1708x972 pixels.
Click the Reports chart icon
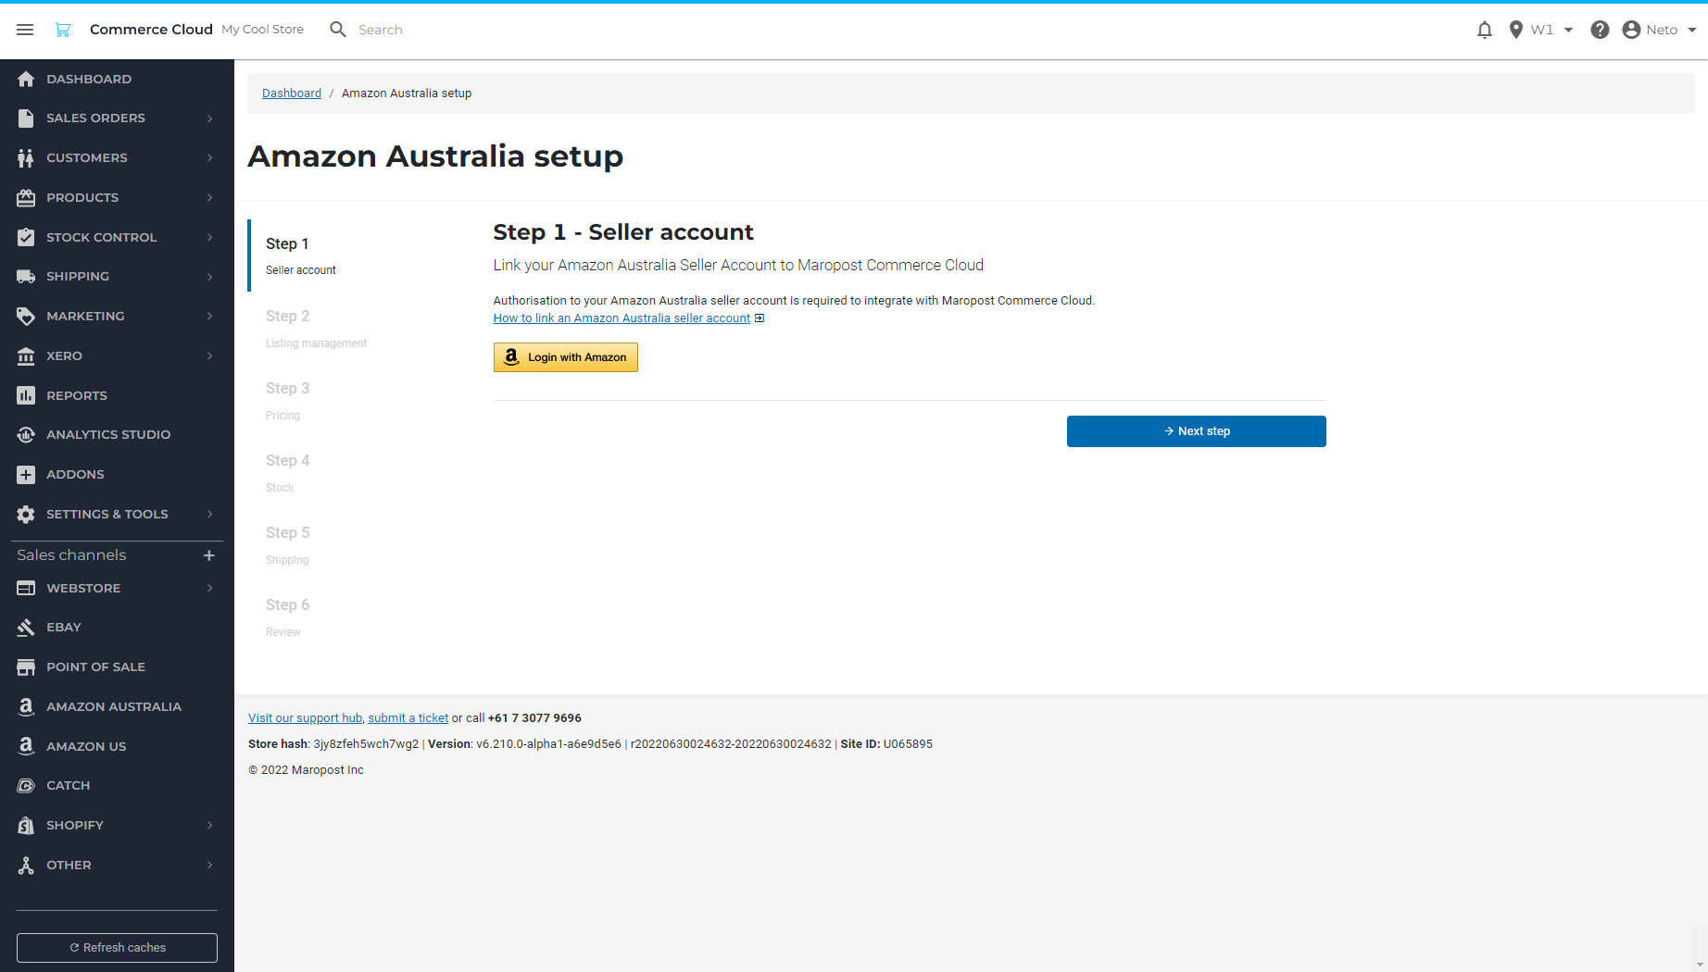(26, 395)
